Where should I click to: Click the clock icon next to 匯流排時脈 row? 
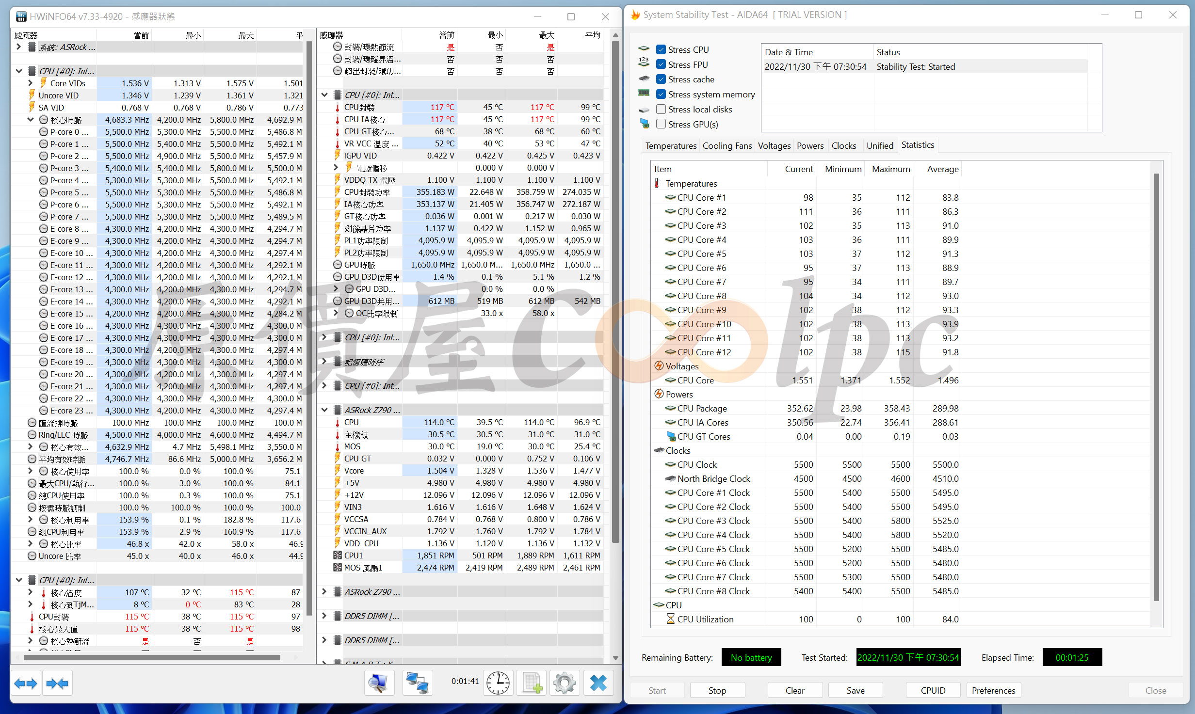(32, 423)
